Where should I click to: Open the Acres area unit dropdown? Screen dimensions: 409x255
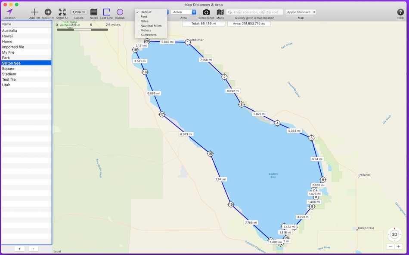(183, 12)
